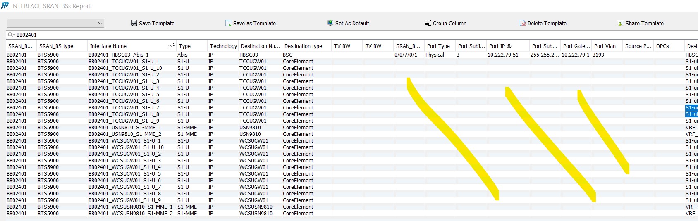
Task: Click the Port Vlan column header
Action: [x=605, y=46]
